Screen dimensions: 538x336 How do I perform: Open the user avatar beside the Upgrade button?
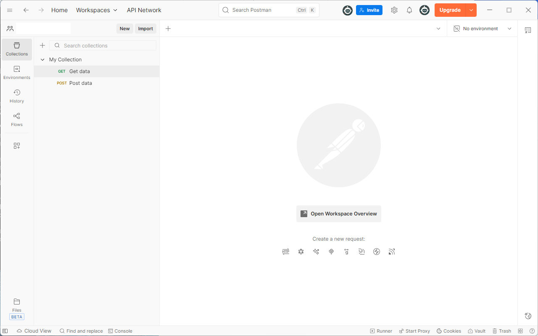425,10
